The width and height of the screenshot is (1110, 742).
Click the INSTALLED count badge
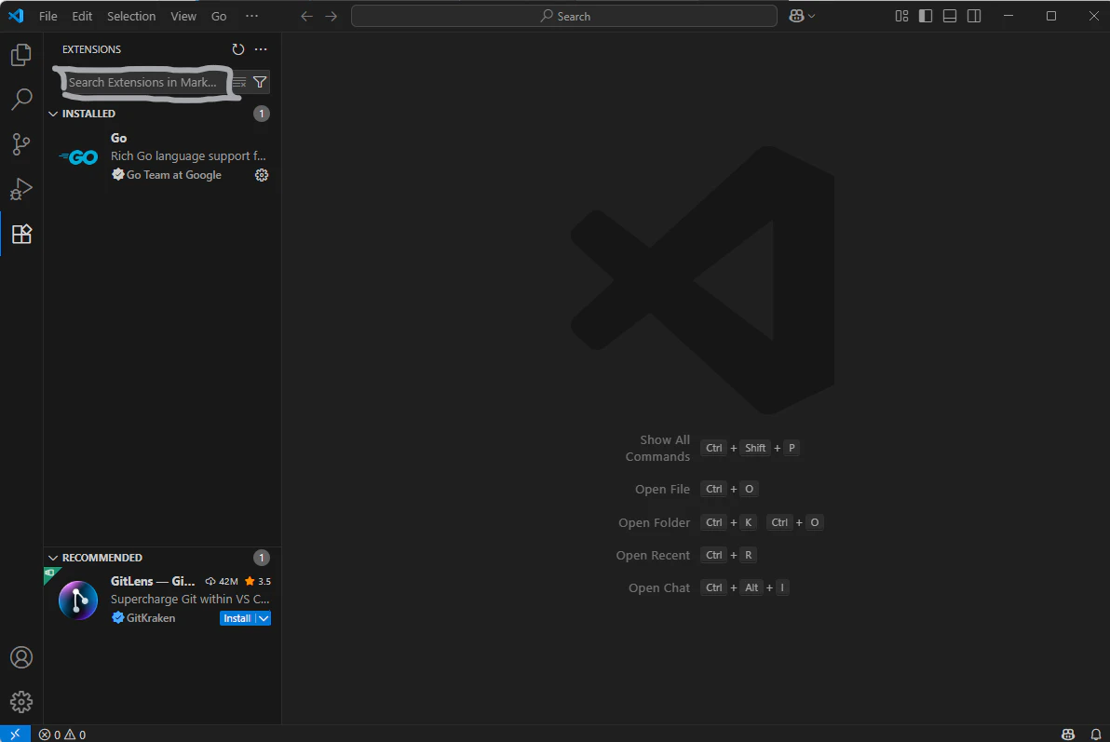[x=262, y=114]
